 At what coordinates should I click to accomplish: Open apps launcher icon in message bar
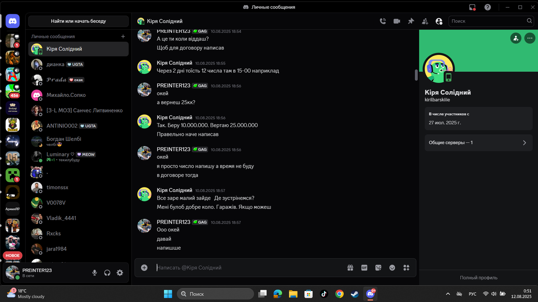[x=406, y=268]
